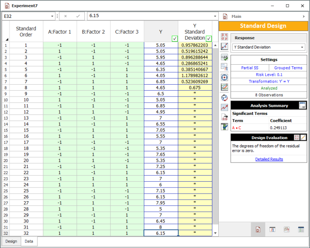Open the scatter plot icon in sidebar
This screenshot has height=248, width=310.
(x=224, y=46)
